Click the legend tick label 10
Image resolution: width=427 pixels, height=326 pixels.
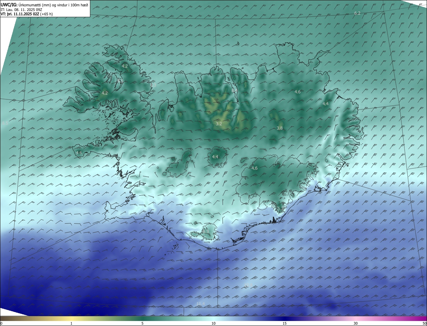click(x=213, y=323)
